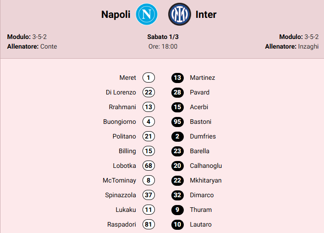This screenshot has width=324, height=233.
Task: Click Thuram's black number 9 badge
Action: [x=177, y=210]
